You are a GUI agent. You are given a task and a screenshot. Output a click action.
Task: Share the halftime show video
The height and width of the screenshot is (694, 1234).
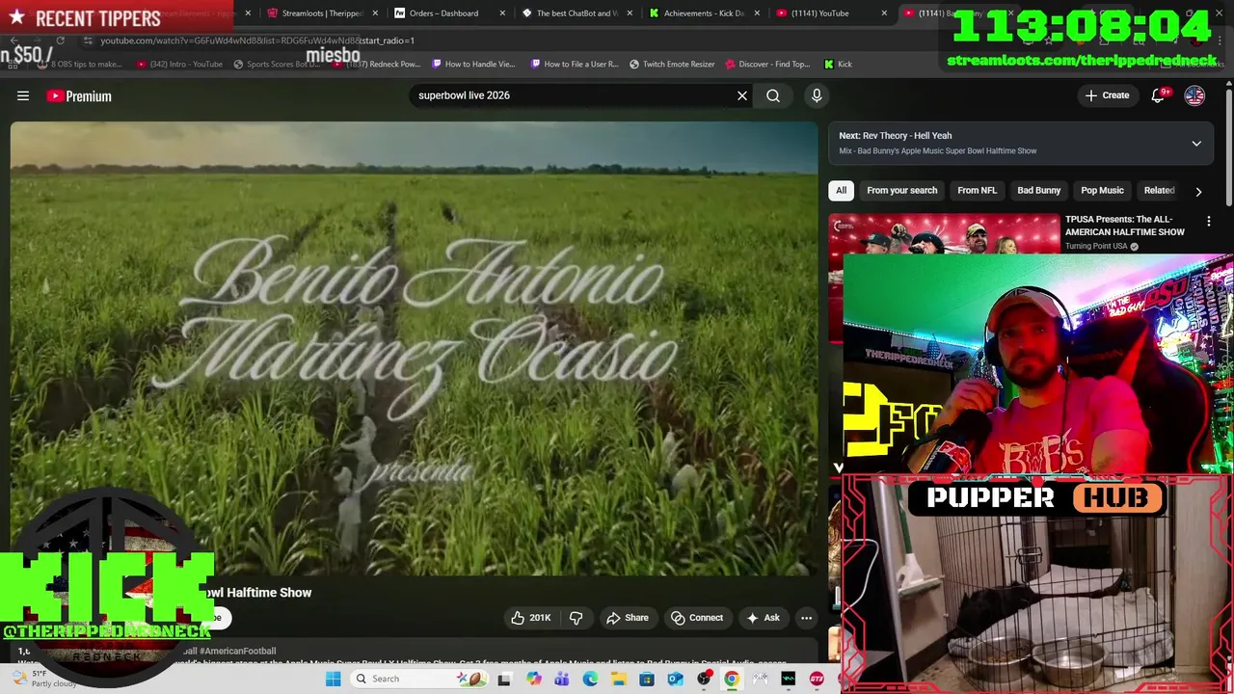(x=627, y=618)
